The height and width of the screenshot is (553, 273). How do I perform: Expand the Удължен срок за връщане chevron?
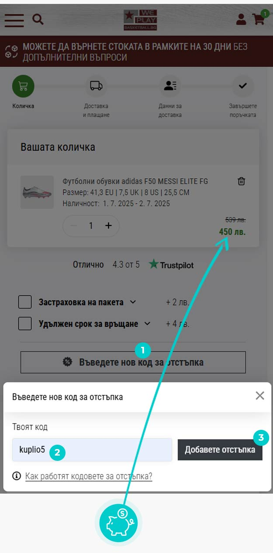[x=147, y=324]
